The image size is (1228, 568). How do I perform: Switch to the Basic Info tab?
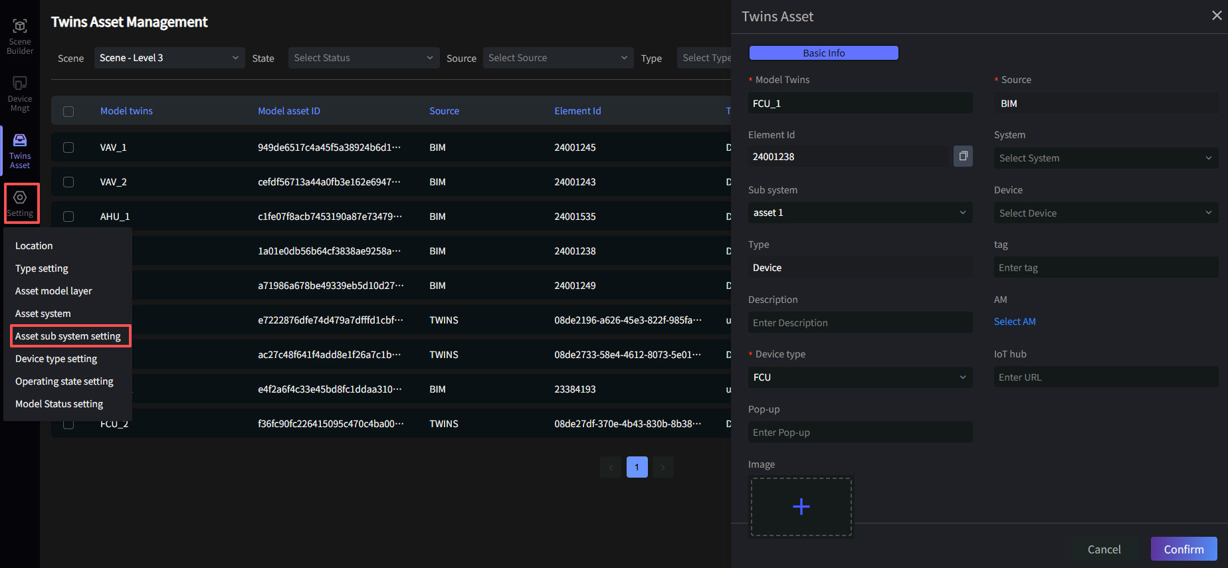[x=823, y=53]
